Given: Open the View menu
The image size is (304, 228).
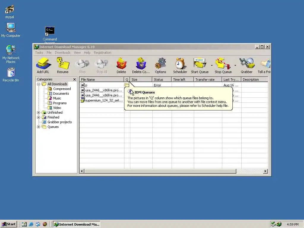Looking at the screenshot, I should coord(77,53).
